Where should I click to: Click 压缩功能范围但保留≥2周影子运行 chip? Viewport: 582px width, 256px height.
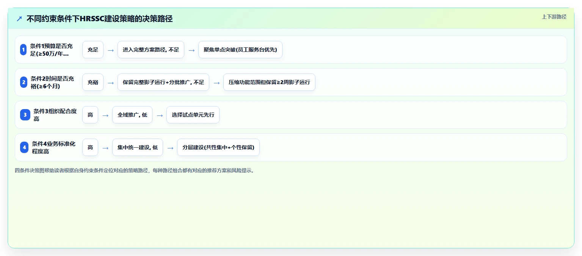(x=269, y=82)
